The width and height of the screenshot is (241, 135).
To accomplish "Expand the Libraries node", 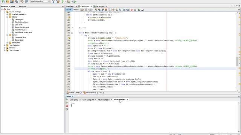I will coord(5,48).
